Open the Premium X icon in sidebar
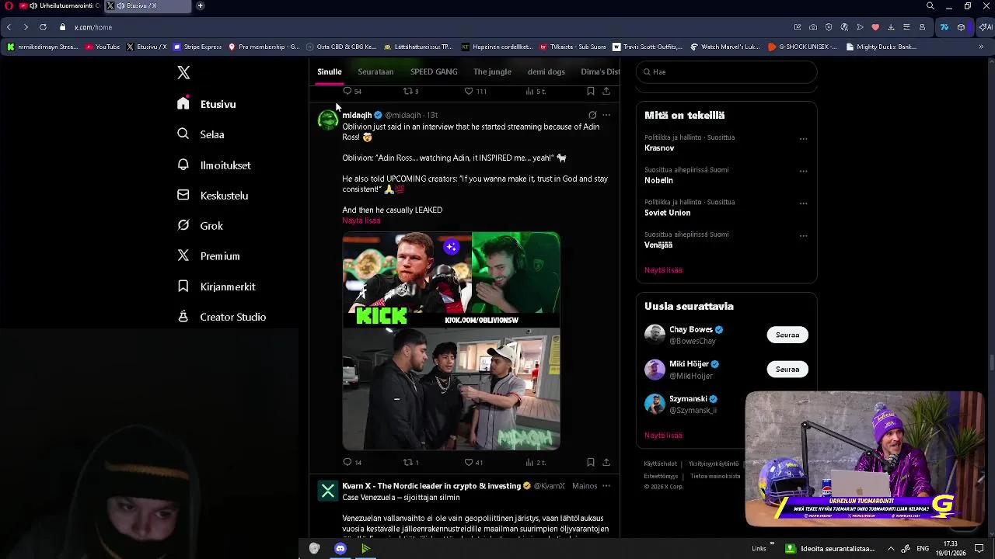The width and height of the screenshot is (995, 559). pyautogui.click(x=183, y=255)
